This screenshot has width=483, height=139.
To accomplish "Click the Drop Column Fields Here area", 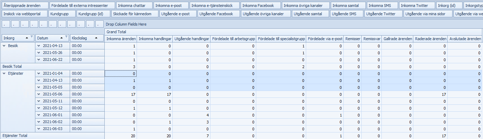I will click(126, 24).
